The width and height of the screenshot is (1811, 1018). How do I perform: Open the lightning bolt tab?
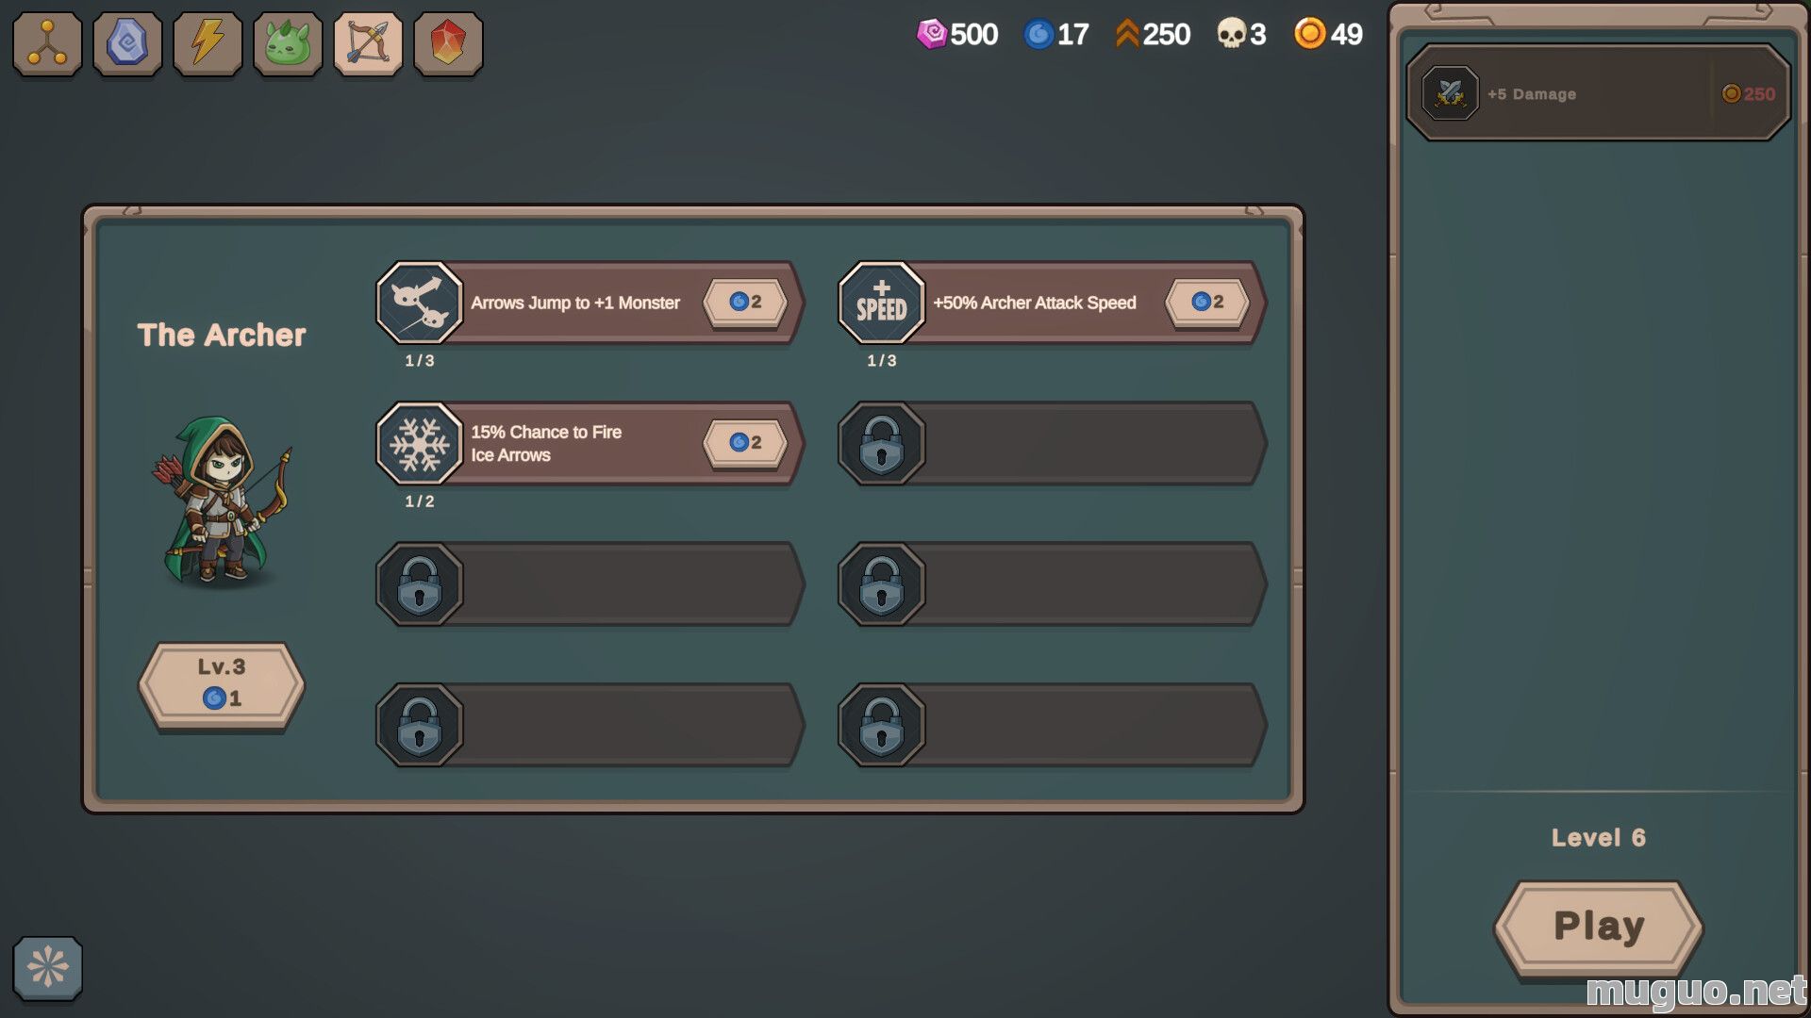pos(208,44)
